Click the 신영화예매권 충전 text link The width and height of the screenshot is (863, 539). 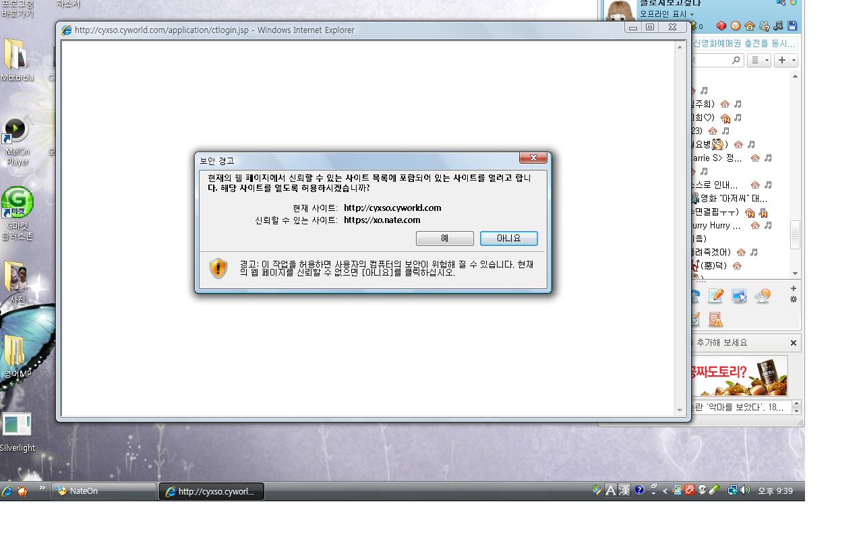click(x=744, y=43)
